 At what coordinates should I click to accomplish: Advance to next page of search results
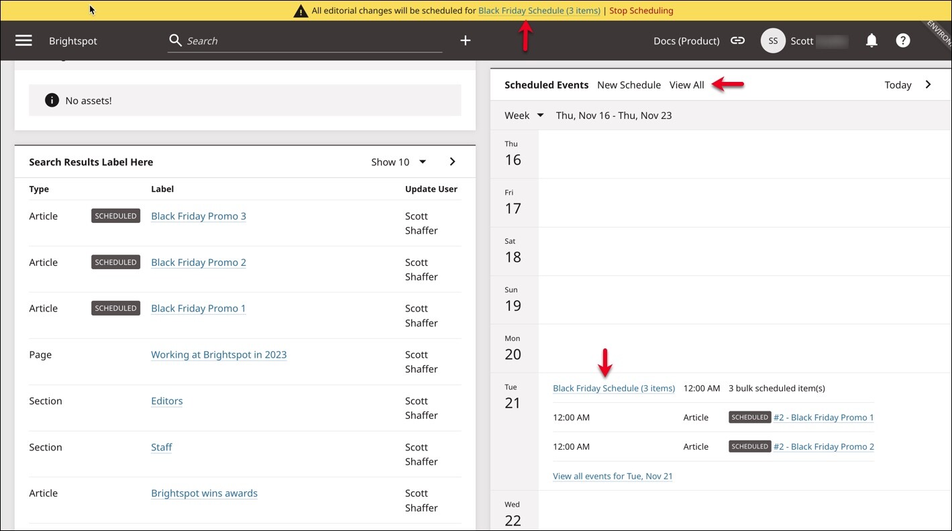tap(452, 162)
